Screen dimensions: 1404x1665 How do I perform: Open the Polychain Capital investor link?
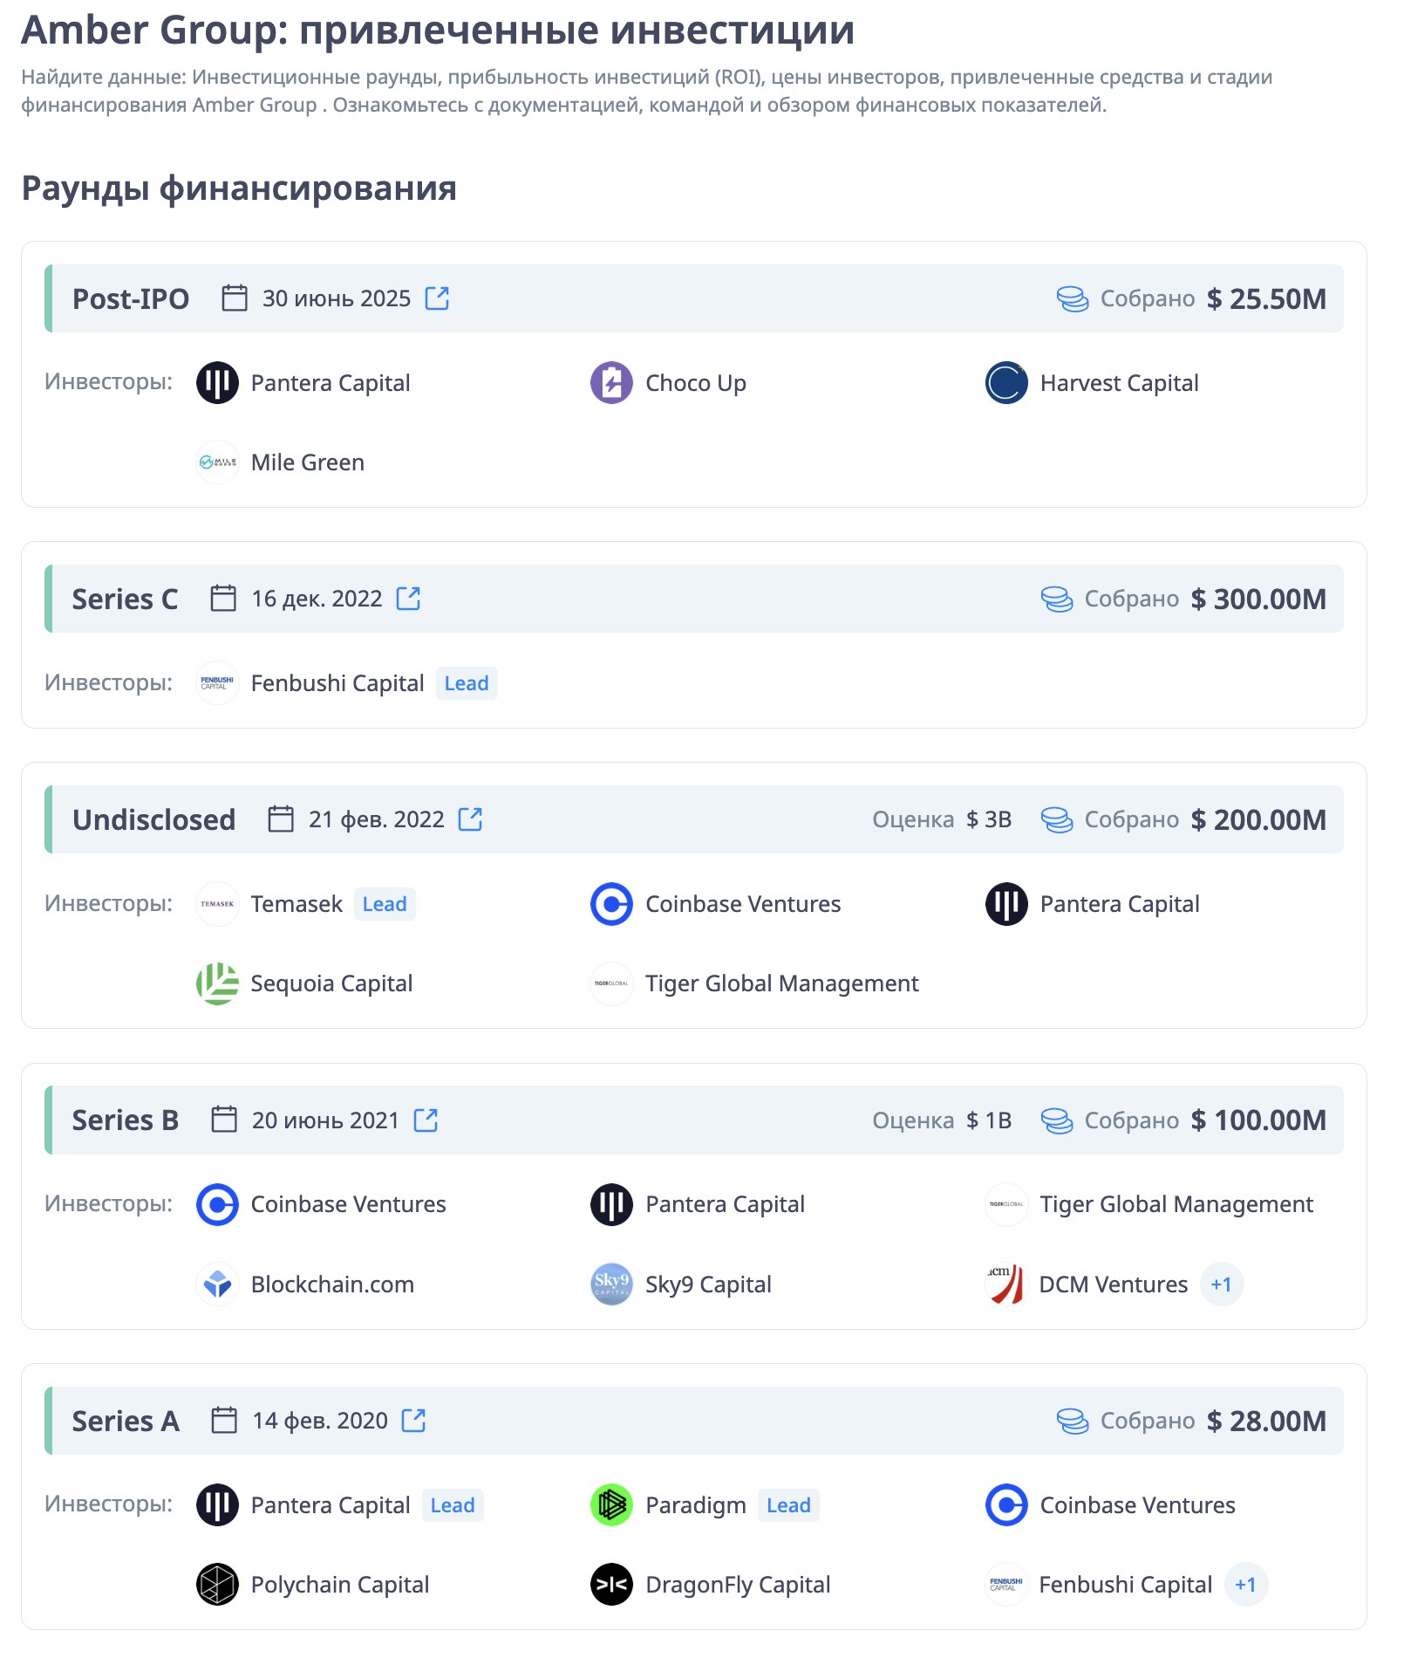(340, 1585)
